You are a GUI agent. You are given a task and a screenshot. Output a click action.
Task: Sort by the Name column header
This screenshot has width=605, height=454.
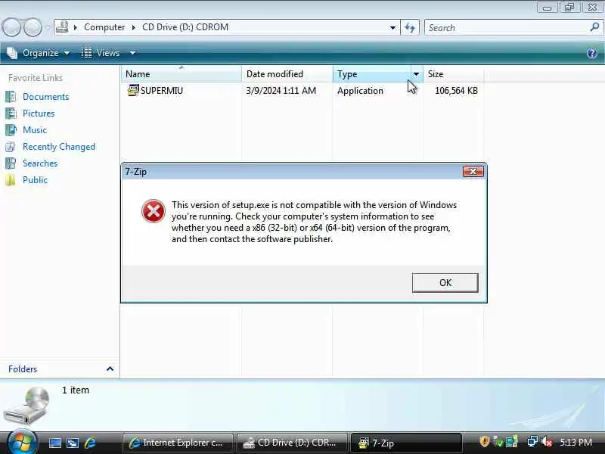tap(181, 73)
